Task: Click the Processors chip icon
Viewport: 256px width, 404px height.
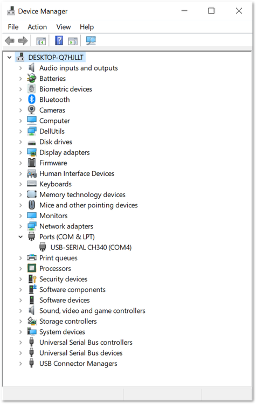Action: 31,268
